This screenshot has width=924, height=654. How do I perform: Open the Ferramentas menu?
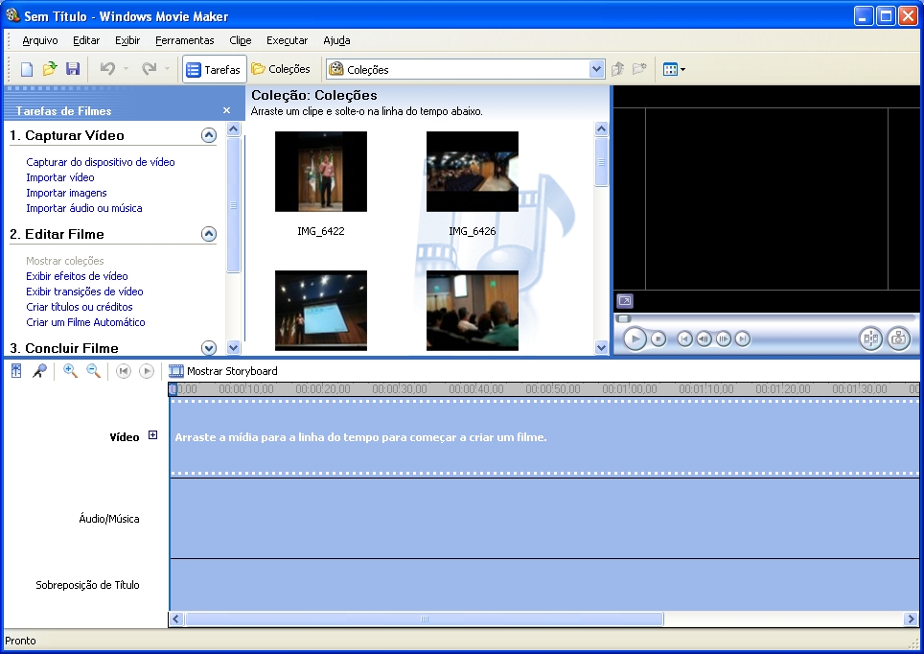point(185,40)
